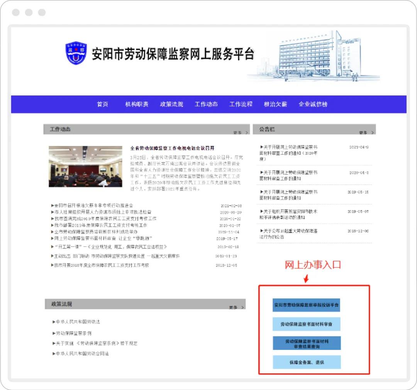This screenshot has height=390, width=417.
Task: Click the 安阳市劳动保障监察举报投诉平台 button
Action: click(x=306, y=305)
